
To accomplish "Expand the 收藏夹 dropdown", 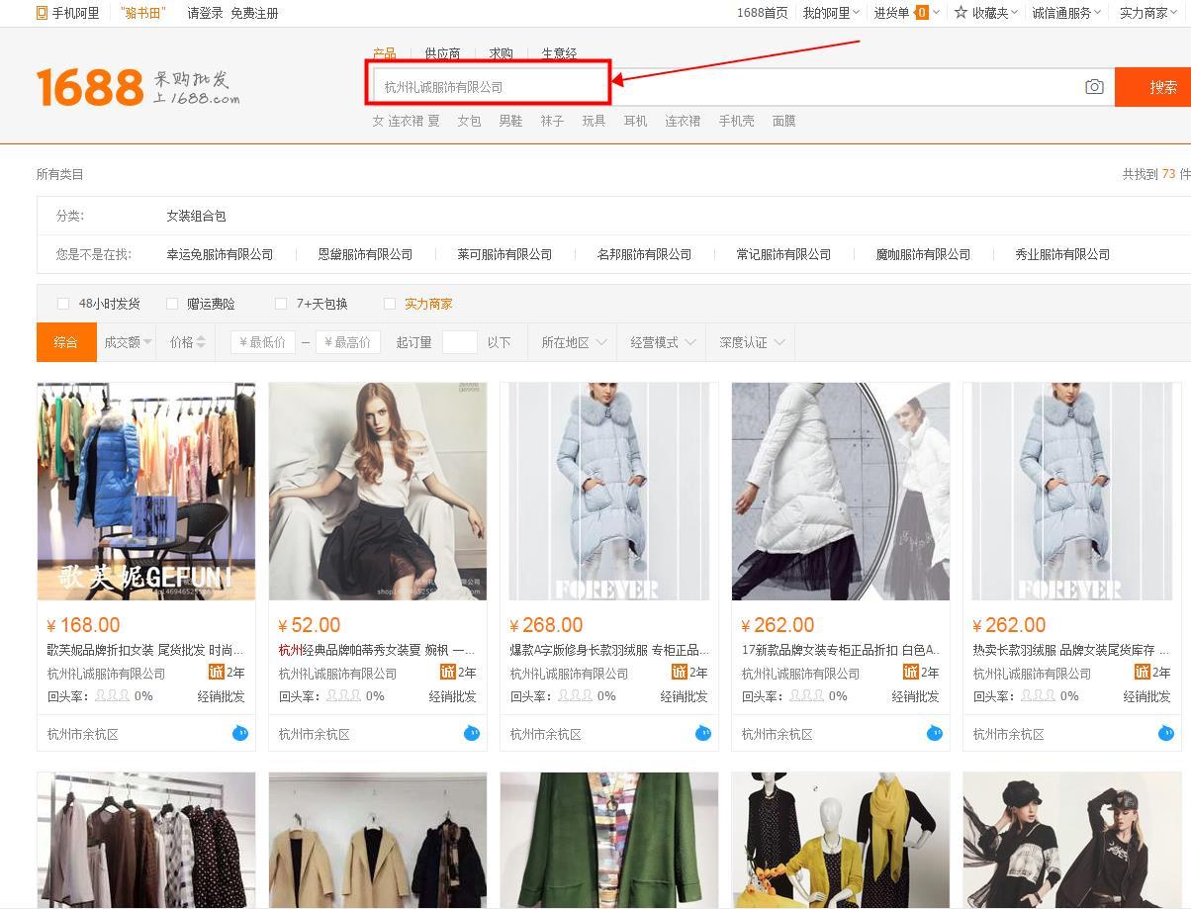I will (994, 13).
